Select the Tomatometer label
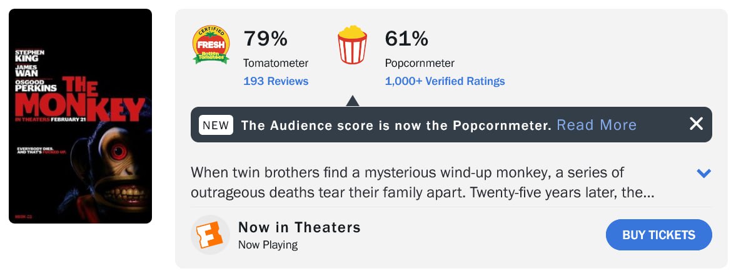The image size is (736, 276). (x=276, y=63)
